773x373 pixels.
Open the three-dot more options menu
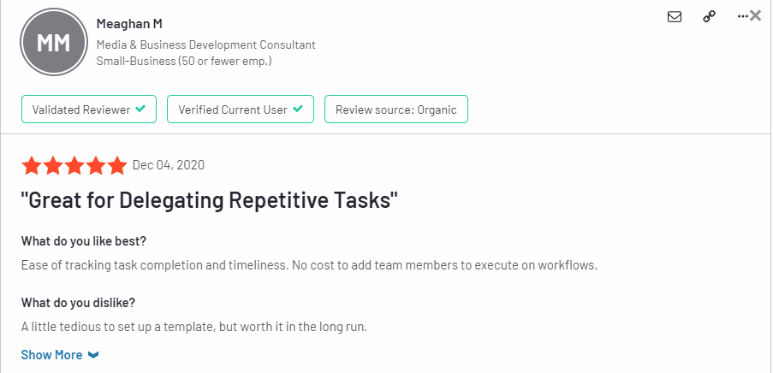(x=742, y=16)
